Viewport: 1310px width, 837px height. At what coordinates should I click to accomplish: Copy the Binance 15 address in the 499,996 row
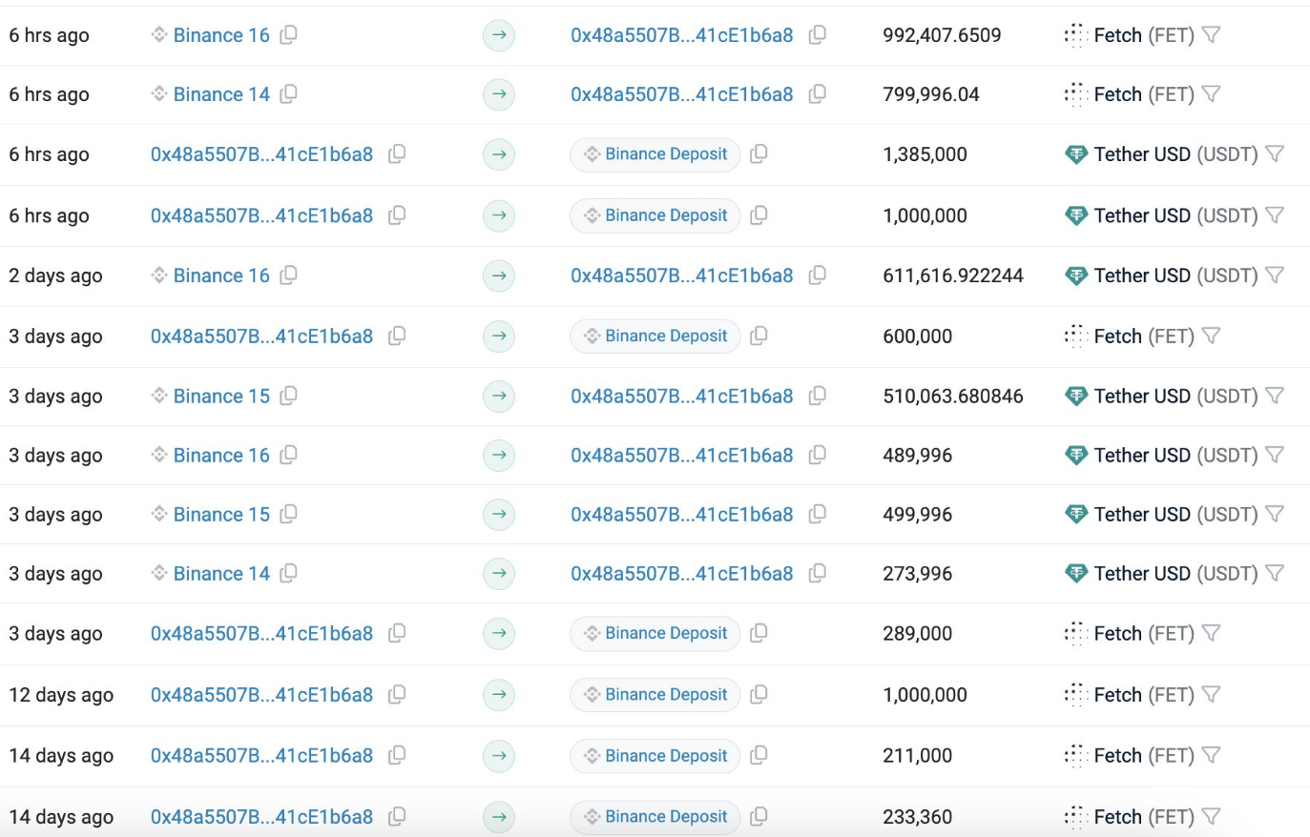[288, 515]
